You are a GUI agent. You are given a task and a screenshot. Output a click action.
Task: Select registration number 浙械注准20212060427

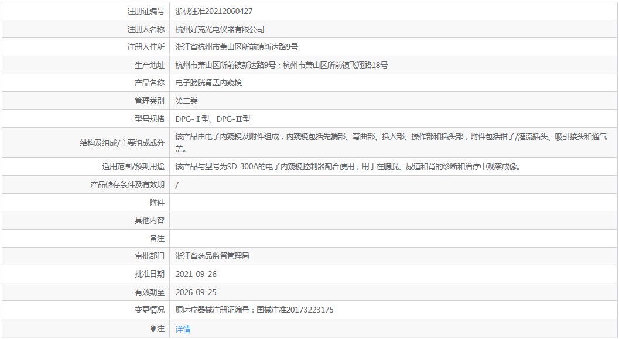pos(214,12)
